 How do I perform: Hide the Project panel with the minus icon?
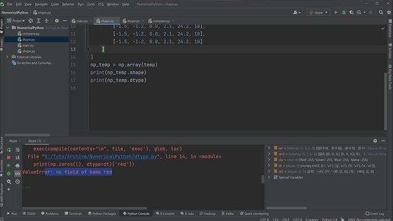(x=64, y=21)
